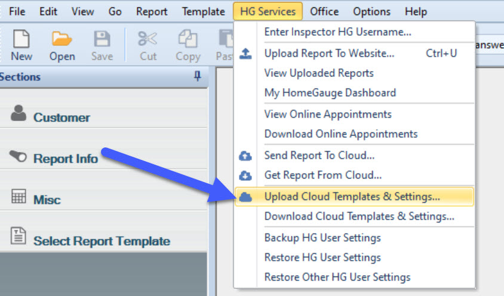Open the Template menu
Screen dimensions: 504x296
[204, 11]
